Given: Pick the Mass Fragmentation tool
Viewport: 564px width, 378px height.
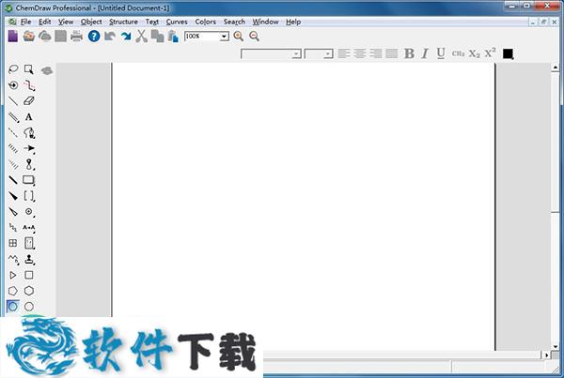Looking at the screenshot, I should [x=29, y=85].
